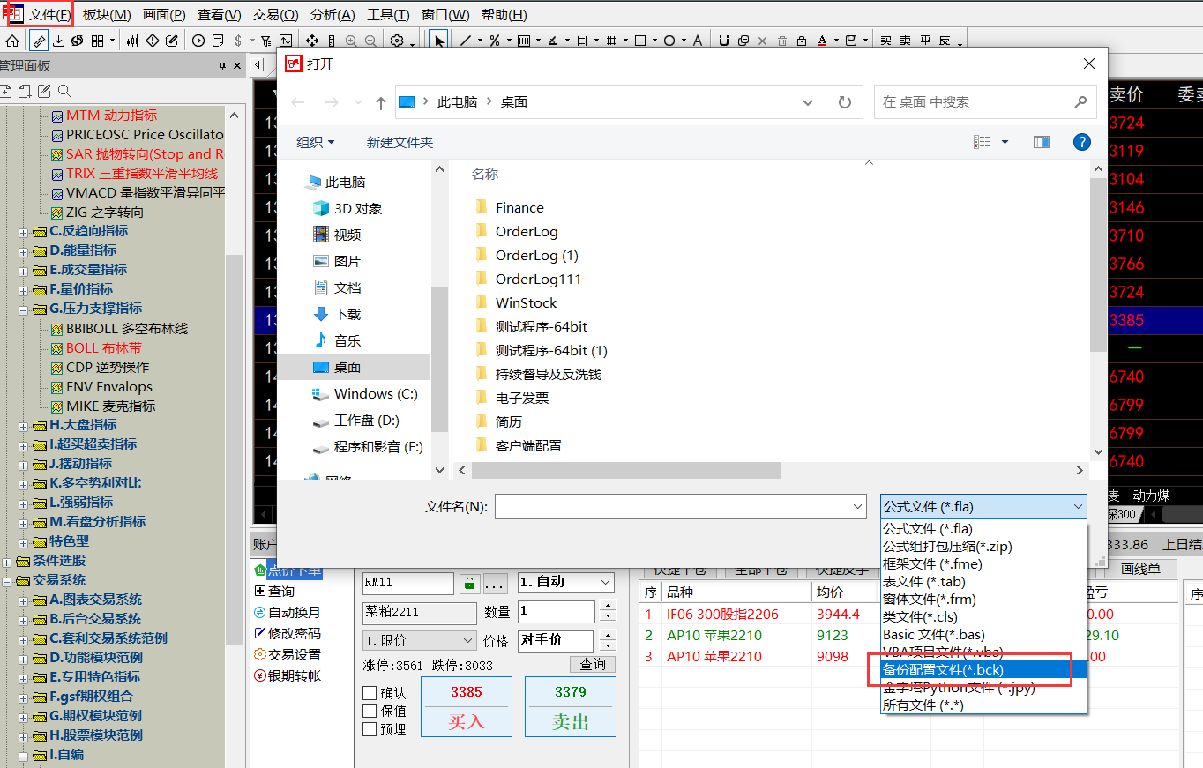The height and width of the screenshot is (768, 1203).
Task: Click the 在 桌面 中搜索 search box
Action: click(985, 102)
